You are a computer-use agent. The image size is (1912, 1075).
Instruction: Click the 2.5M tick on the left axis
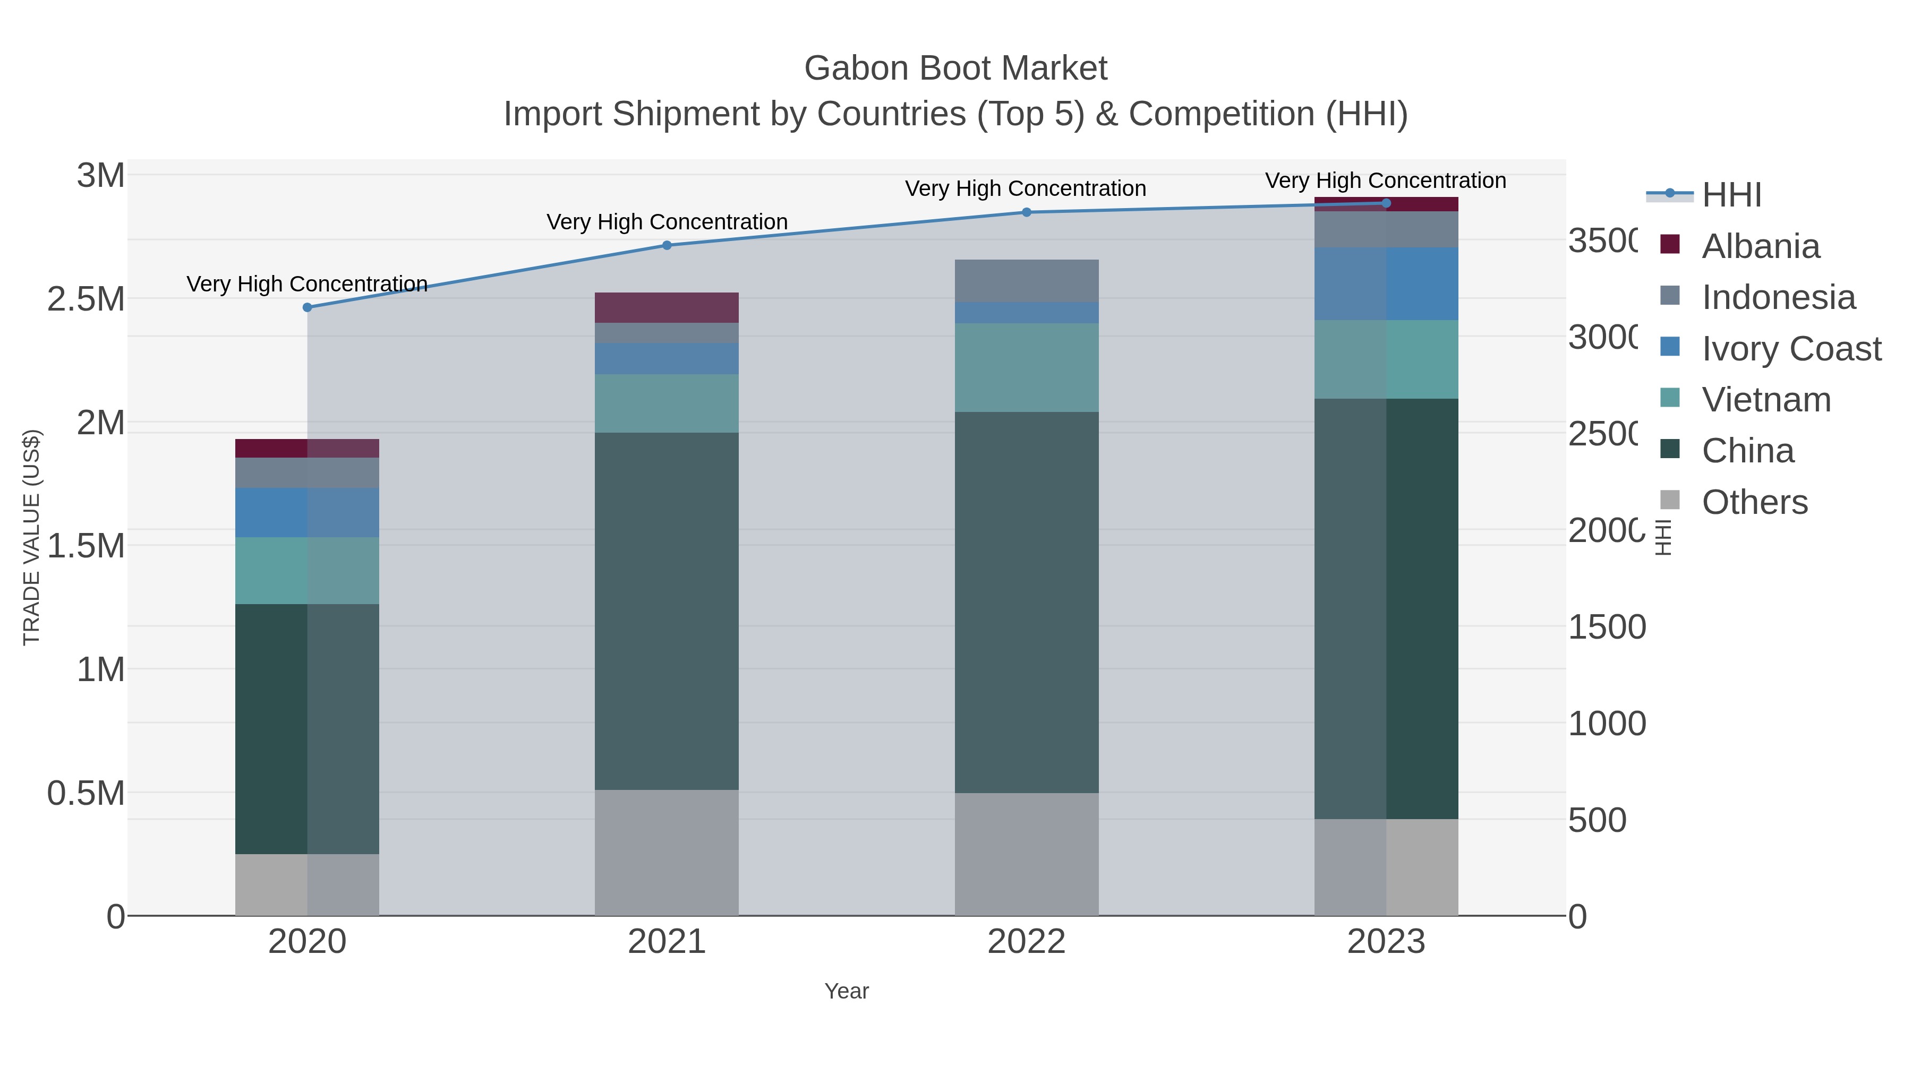coord(86,299)
